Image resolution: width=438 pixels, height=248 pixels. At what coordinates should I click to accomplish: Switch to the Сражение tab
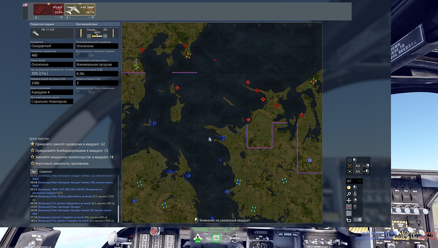46,171
